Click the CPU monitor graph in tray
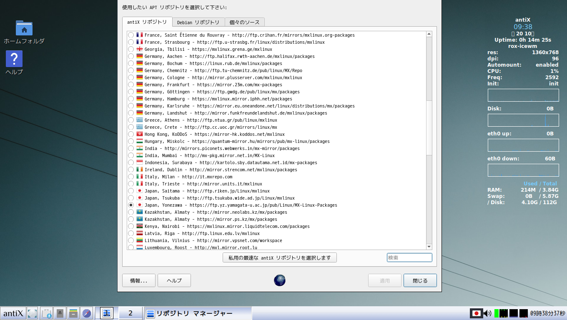The width and height of the screenshot is (567, 320). click(504, 313)
